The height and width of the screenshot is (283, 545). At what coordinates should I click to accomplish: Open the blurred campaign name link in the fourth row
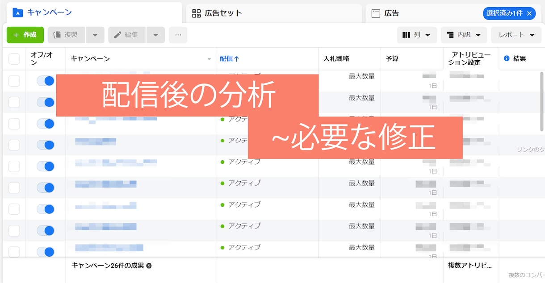click(96, 141)
